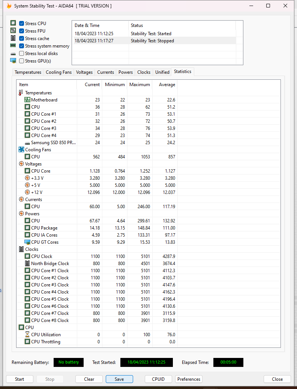Click the Average column header
The height and width of the screenshot is (389, 297).
165,85
